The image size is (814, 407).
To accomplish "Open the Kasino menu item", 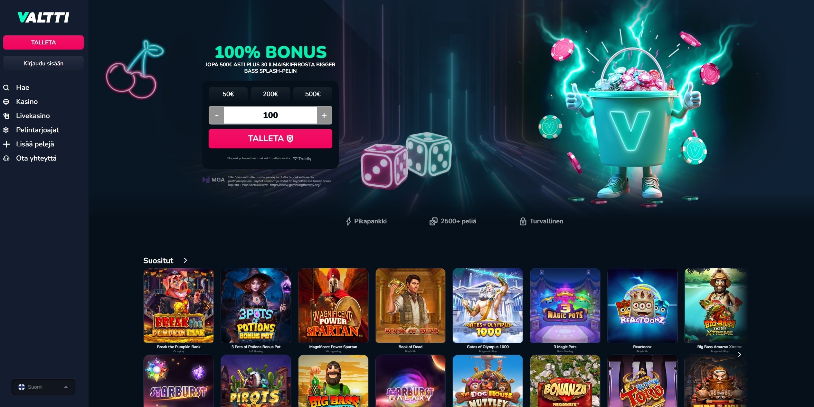I will click(27, 102).
